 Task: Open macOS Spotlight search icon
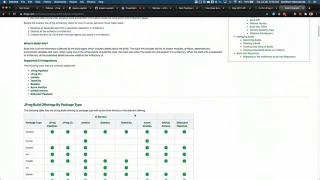pos(309,2)
